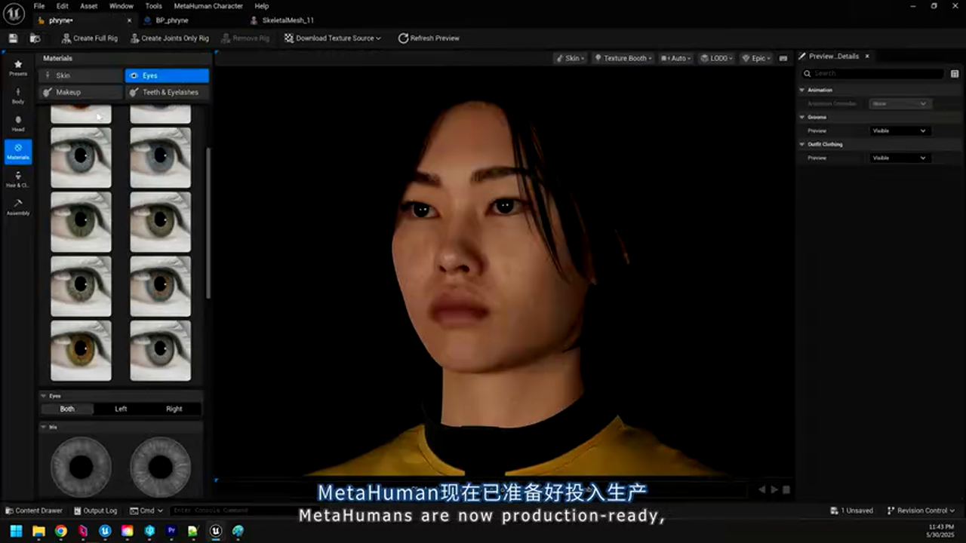Screen dimensions: 966x543
Task: Select the green iris eye thumbnail
Action: pyautogui.click(x=81, y=221)
